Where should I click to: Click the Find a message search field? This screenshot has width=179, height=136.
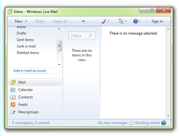82,35
